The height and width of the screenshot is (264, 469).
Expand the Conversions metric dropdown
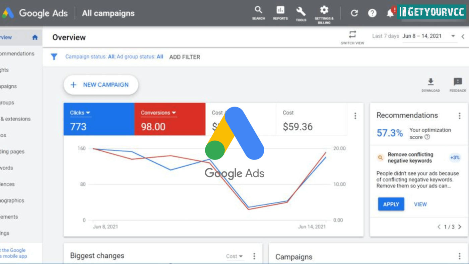coord(158,113)
